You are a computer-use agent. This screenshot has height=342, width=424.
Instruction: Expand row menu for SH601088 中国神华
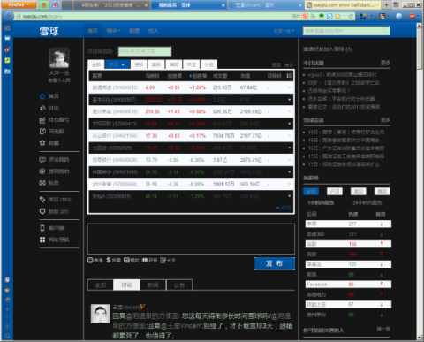(x=290, y=171)
